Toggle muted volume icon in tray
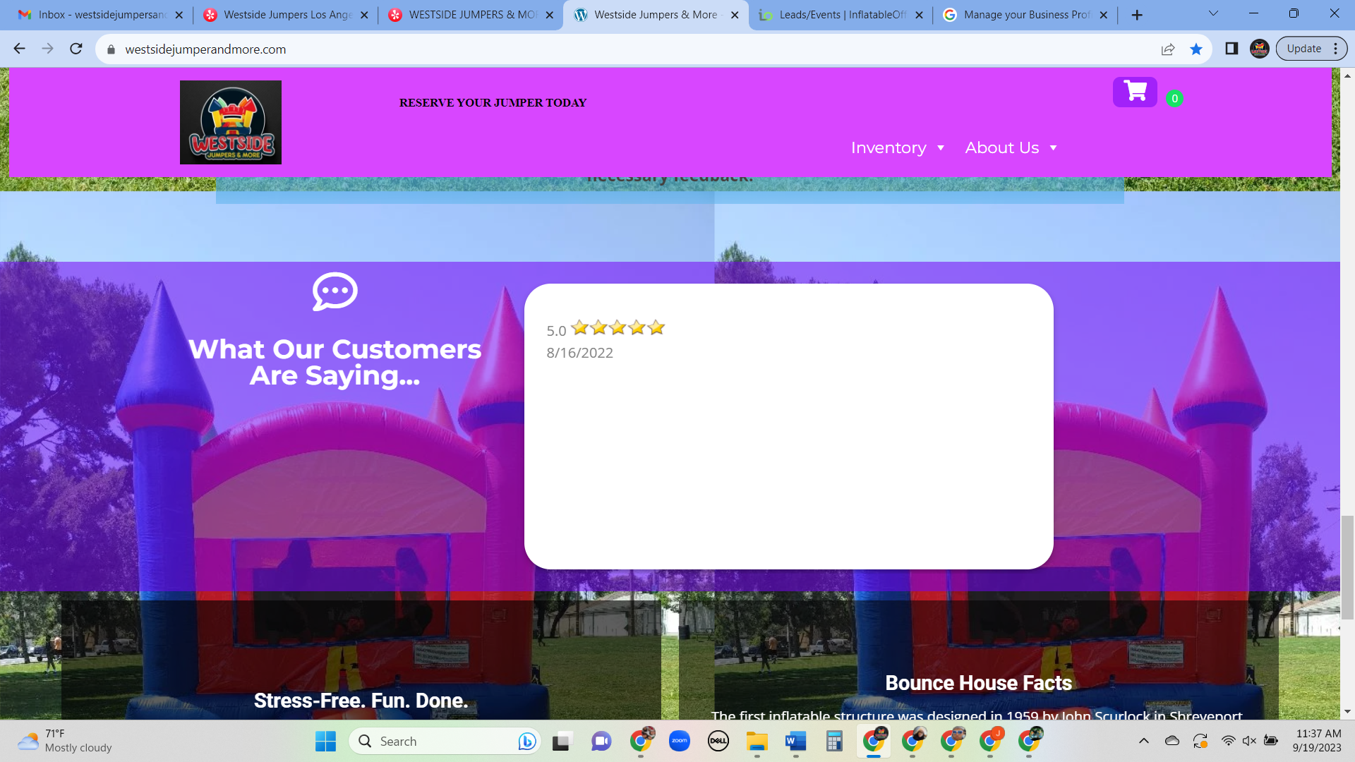Screen dimensions: 1355x762 1249,741
